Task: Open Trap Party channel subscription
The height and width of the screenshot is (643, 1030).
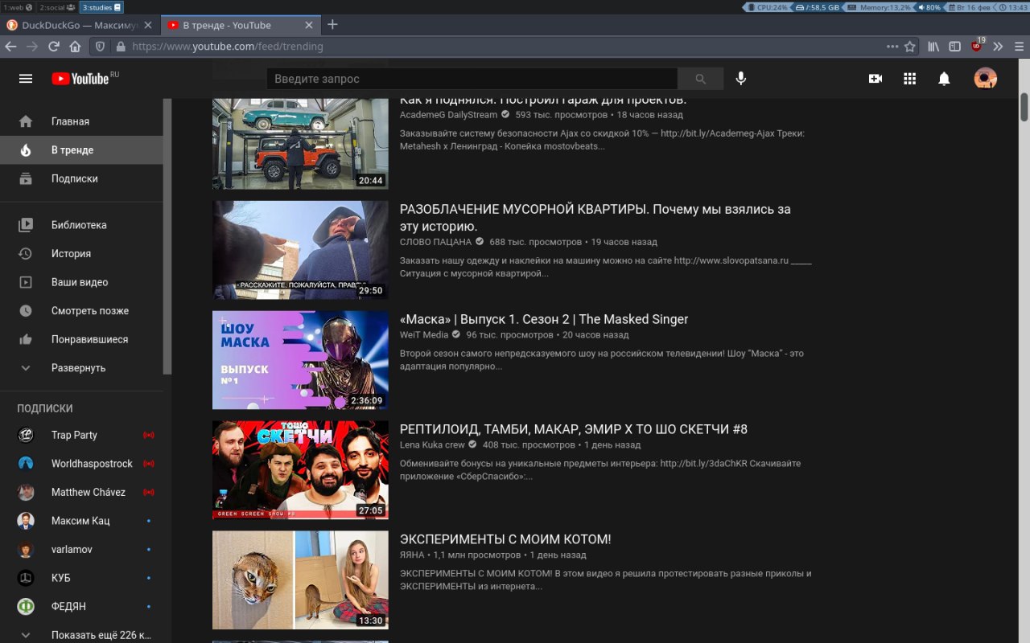Action: (x=81, y=435)
